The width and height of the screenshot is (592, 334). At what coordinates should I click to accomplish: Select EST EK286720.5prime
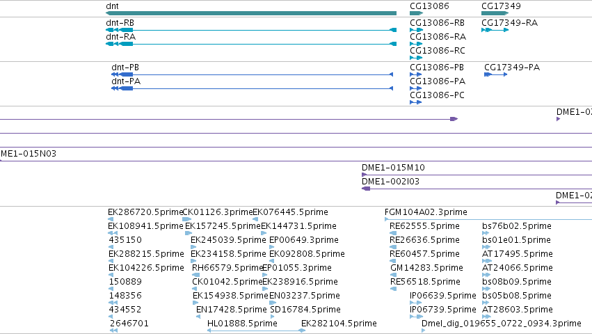pyautogui.click(x=145, y=212)
